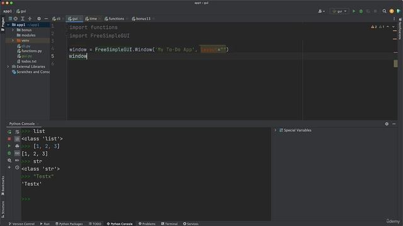The width and height of the screenshot is (403, 226).
Task: Attach debugger to Python Console
Action: 9,153
